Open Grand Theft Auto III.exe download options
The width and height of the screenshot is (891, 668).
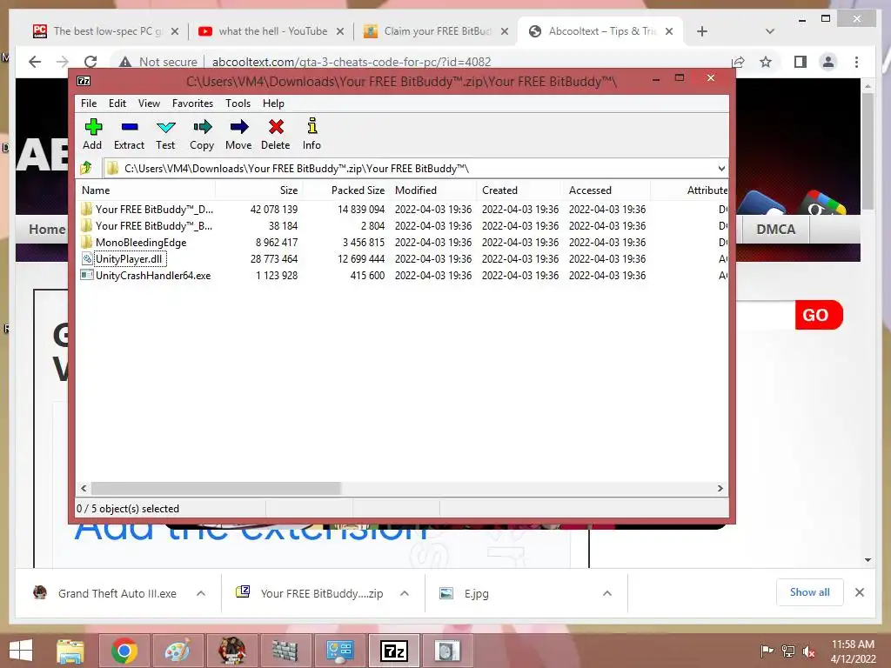point(201,593)
